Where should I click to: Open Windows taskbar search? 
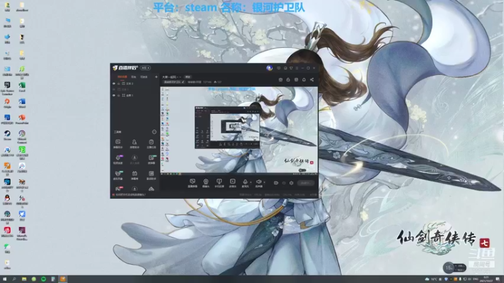(14, 279)
